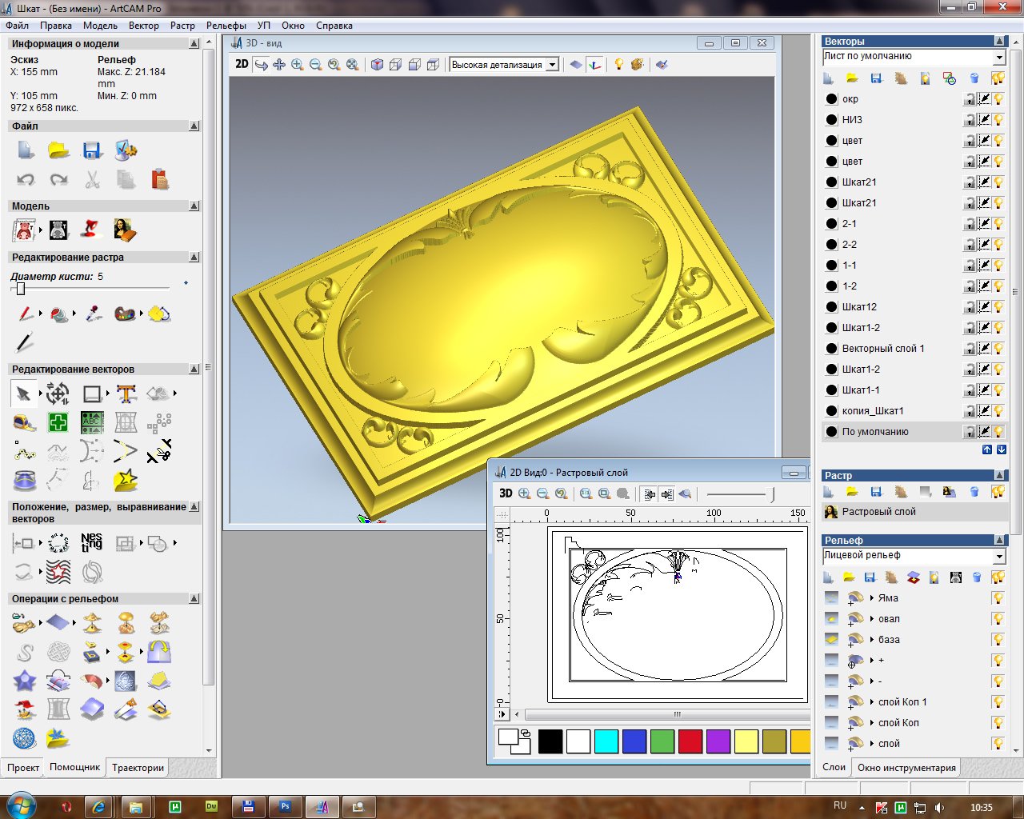Click the undo arrow in Файл panel
The height and width of the screenshot is (819, 1024).
(x=25, y=180)
